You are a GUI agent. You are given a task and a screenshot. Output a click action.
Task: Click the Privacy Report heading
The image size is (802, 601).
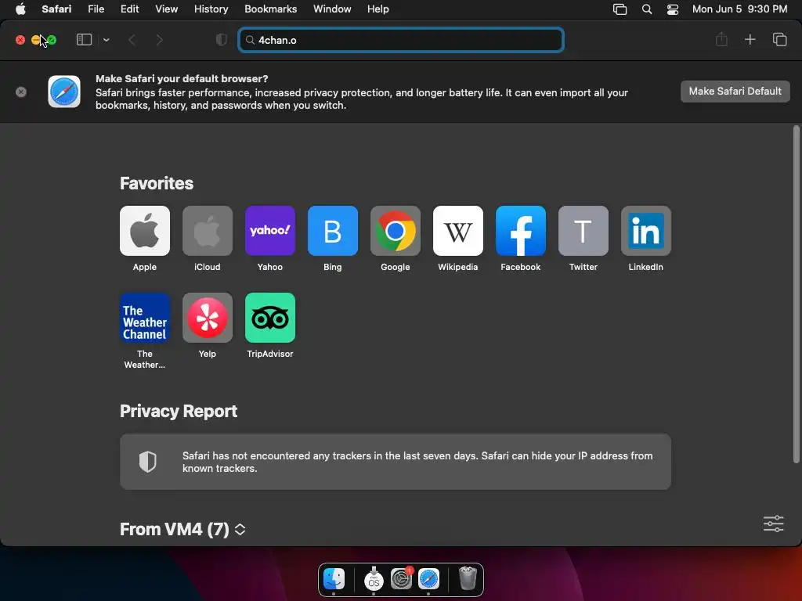pyautogui.click(x=179, y=412)
